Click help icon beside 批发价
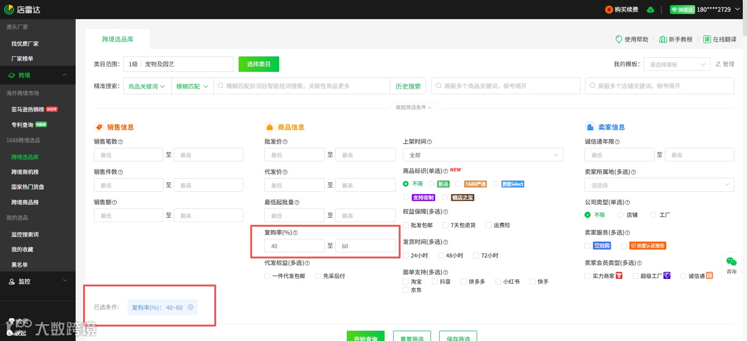747x341 pixels. click(285, 142)
